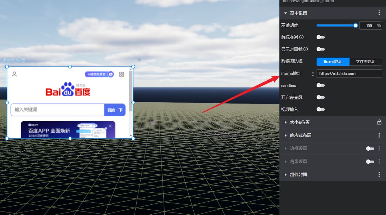This screenshot has width=386, height=215.
Task: Expand the 响应式布局 section
Action: [285, 135]
